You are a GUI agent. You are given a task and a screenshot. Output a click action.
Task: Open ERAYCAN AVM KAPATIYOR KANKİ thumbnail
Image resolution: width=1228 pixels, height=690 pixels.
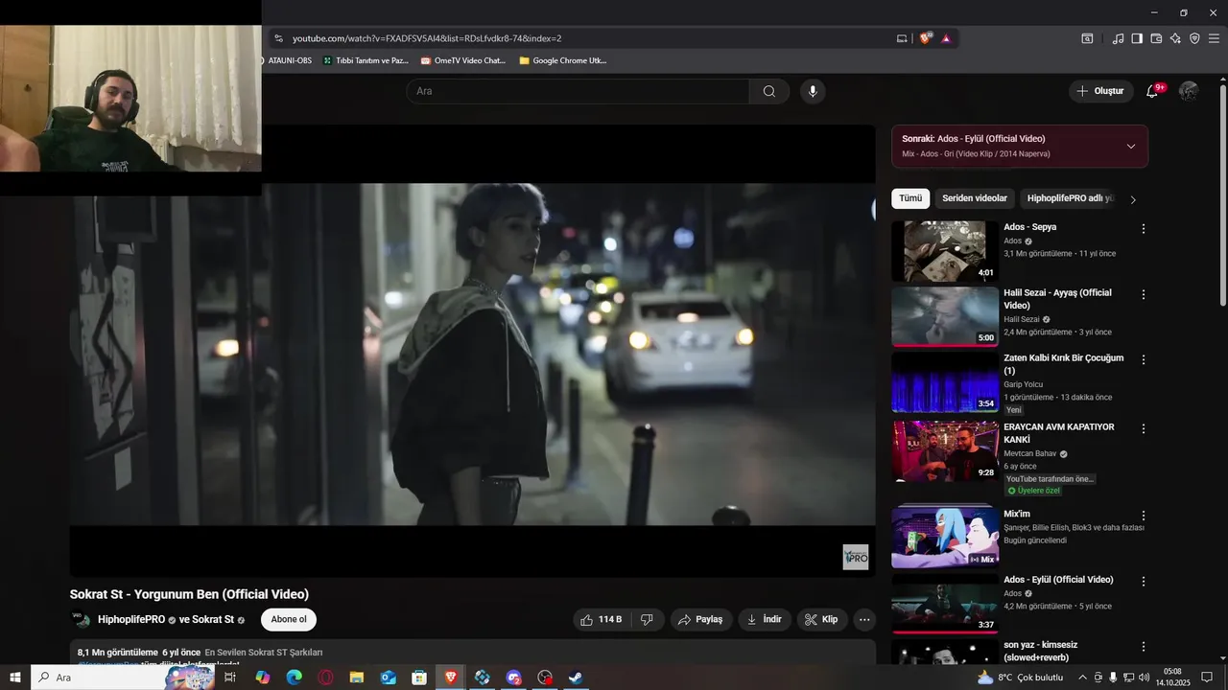click(945, 450)
